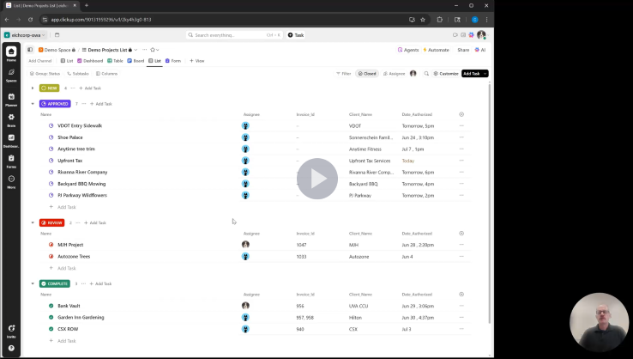Open Forms in the left sidebar
The height and width of the screenshot is (359, 633).
[11, 161]
